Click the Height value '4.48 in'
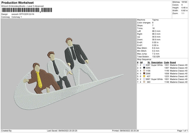 tap(184, 8)
